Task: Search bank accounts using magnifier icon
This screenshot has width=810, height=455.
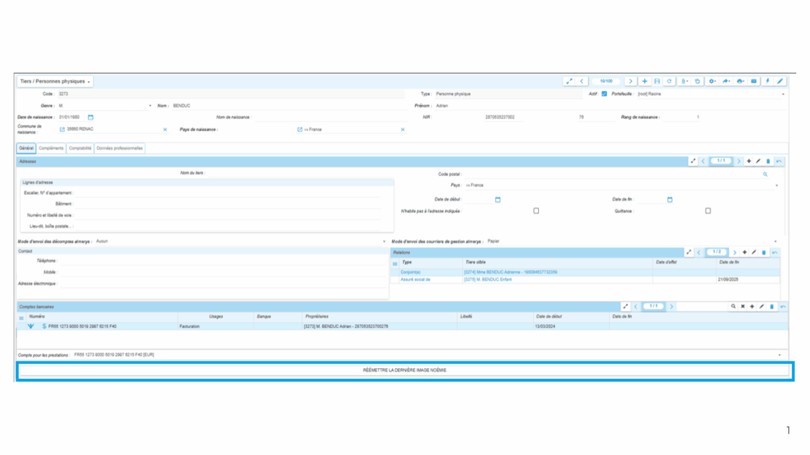Action: tap(733, 306)
